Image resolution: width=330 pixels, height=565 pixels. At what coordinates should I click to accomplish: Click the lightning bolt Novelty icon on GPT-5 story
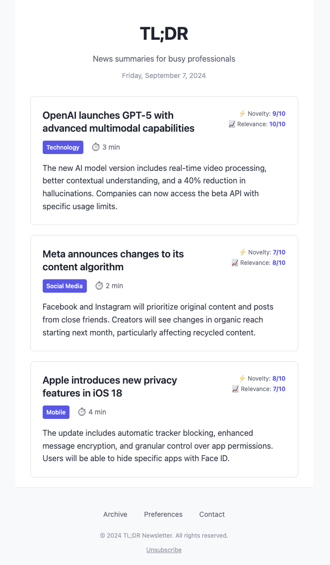[x=243, y=113]
